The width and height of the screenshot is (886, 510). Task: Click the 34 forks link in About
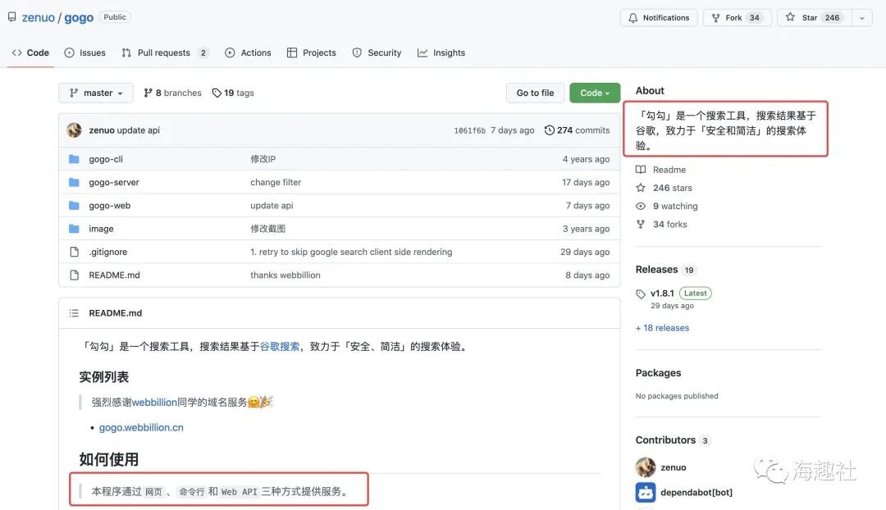662,224
